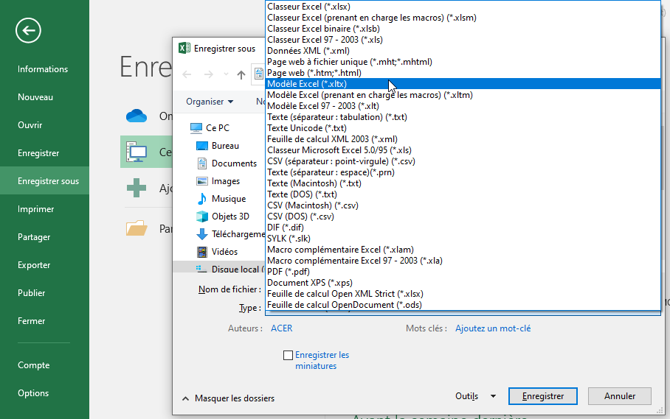Open Options in the backstage sidebar
This screenshot has width=670, height=419.
pos(44,393)
